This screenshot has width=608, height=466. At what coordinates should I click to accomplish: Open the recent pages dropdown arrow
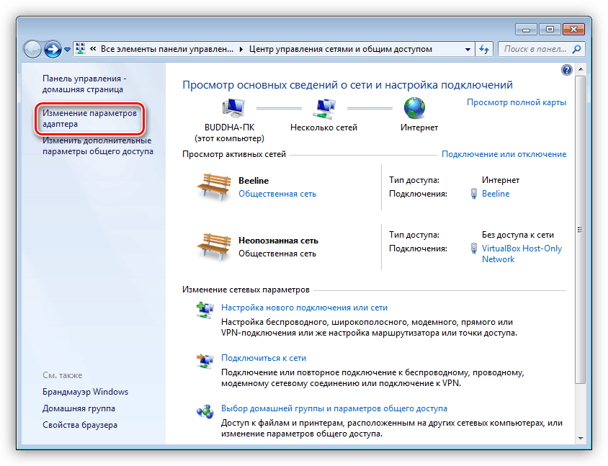tap(67, 50)
